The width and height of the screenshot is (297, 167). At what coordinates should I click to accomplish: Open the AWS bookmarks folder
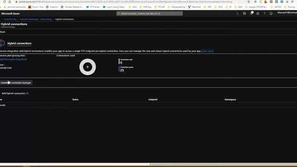pos(239,7)
